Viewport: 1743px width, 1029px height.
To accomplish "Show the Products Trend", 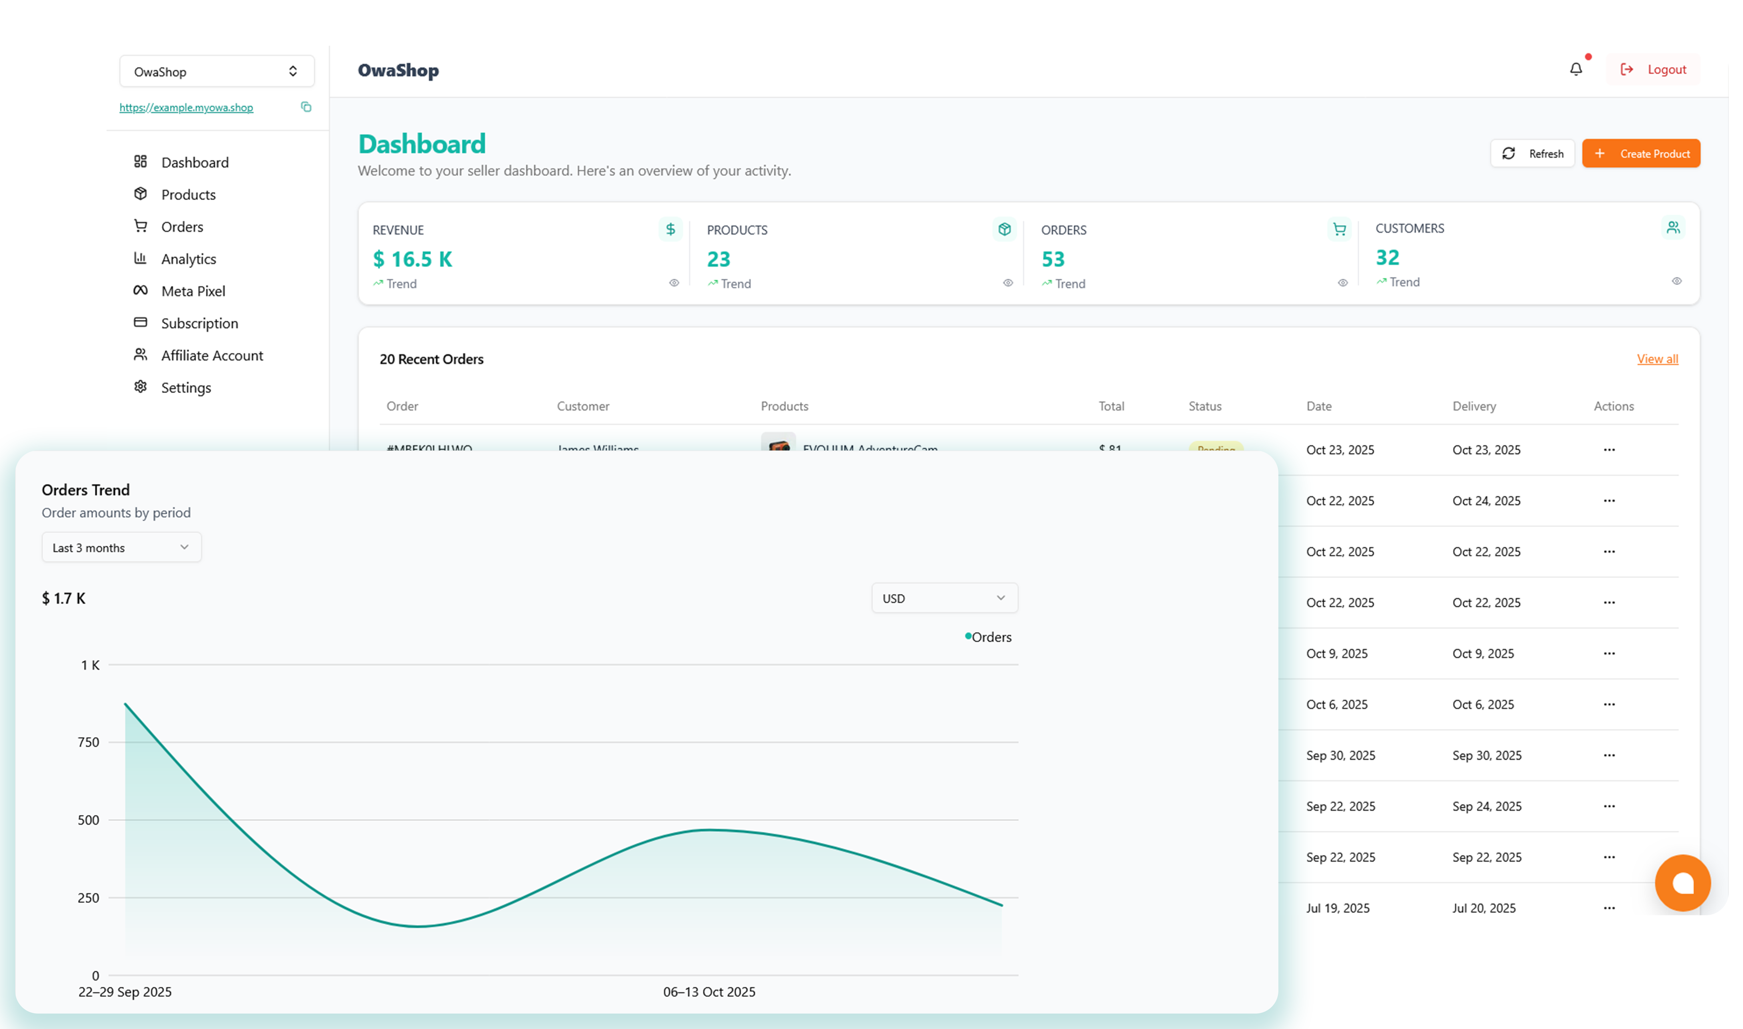I will [729, 284].
